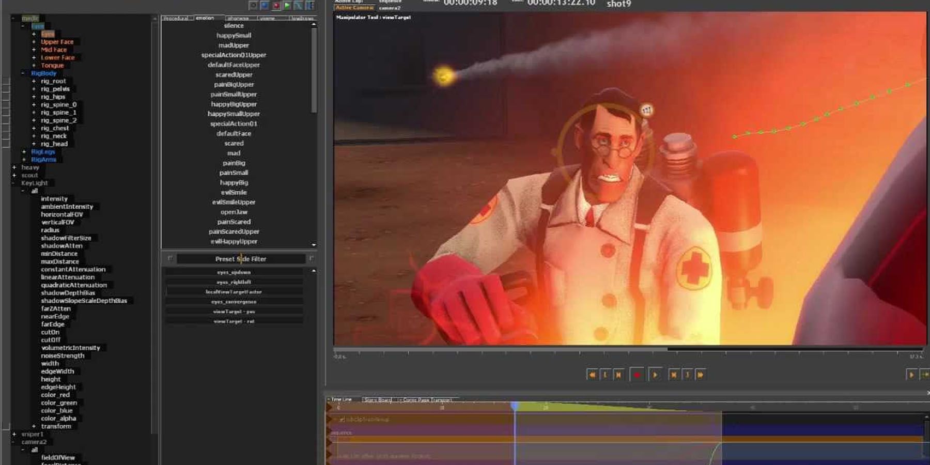Image resolution: width=930 pixels, height=465 pixels.
Task: Click the blue sphere toolbar icon
Action: (265, 6)
